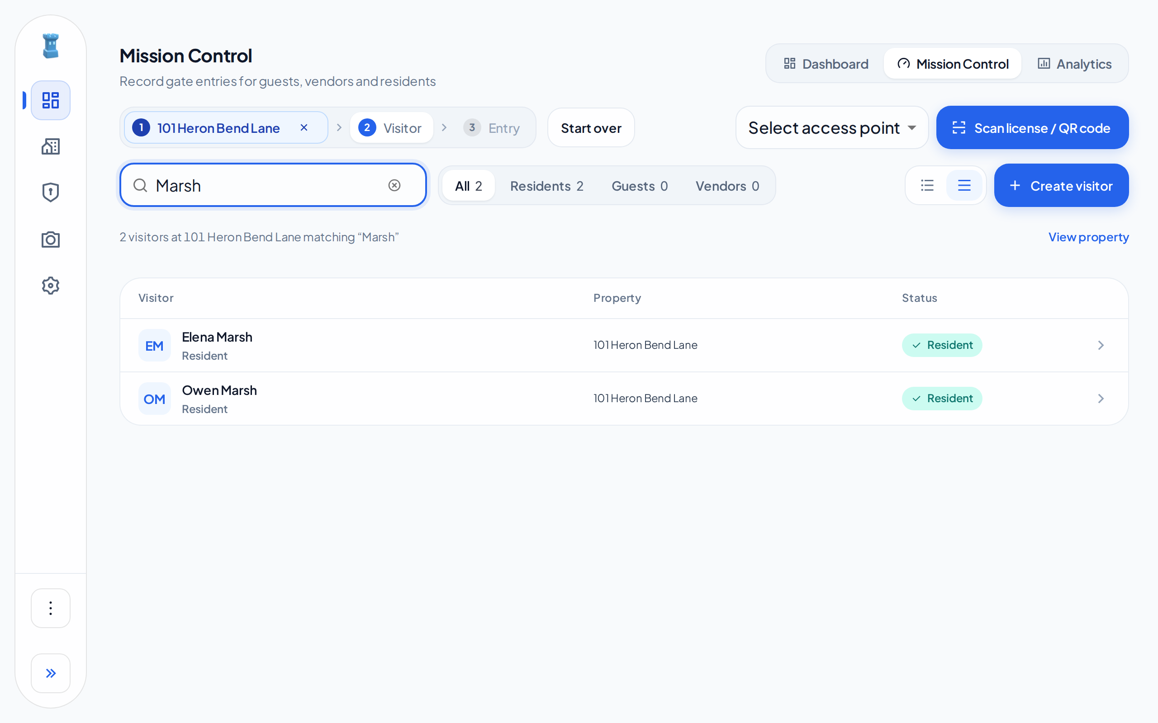Filter by All 2 visitors
The image size is (1158, 723).
point(469,186)
